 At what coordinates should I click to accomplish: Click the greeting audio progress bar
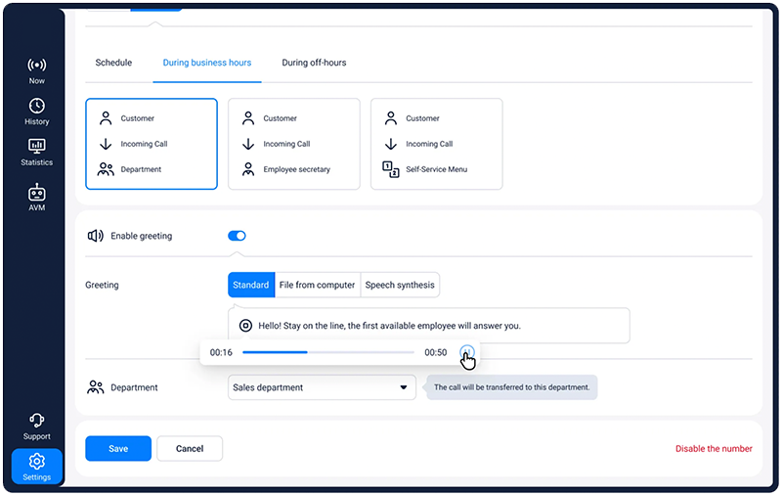coord(327,352)
